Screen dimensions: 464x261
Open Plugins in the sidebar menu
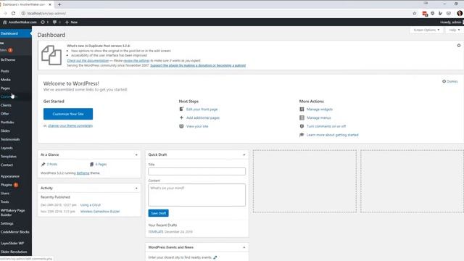[16, 185]
